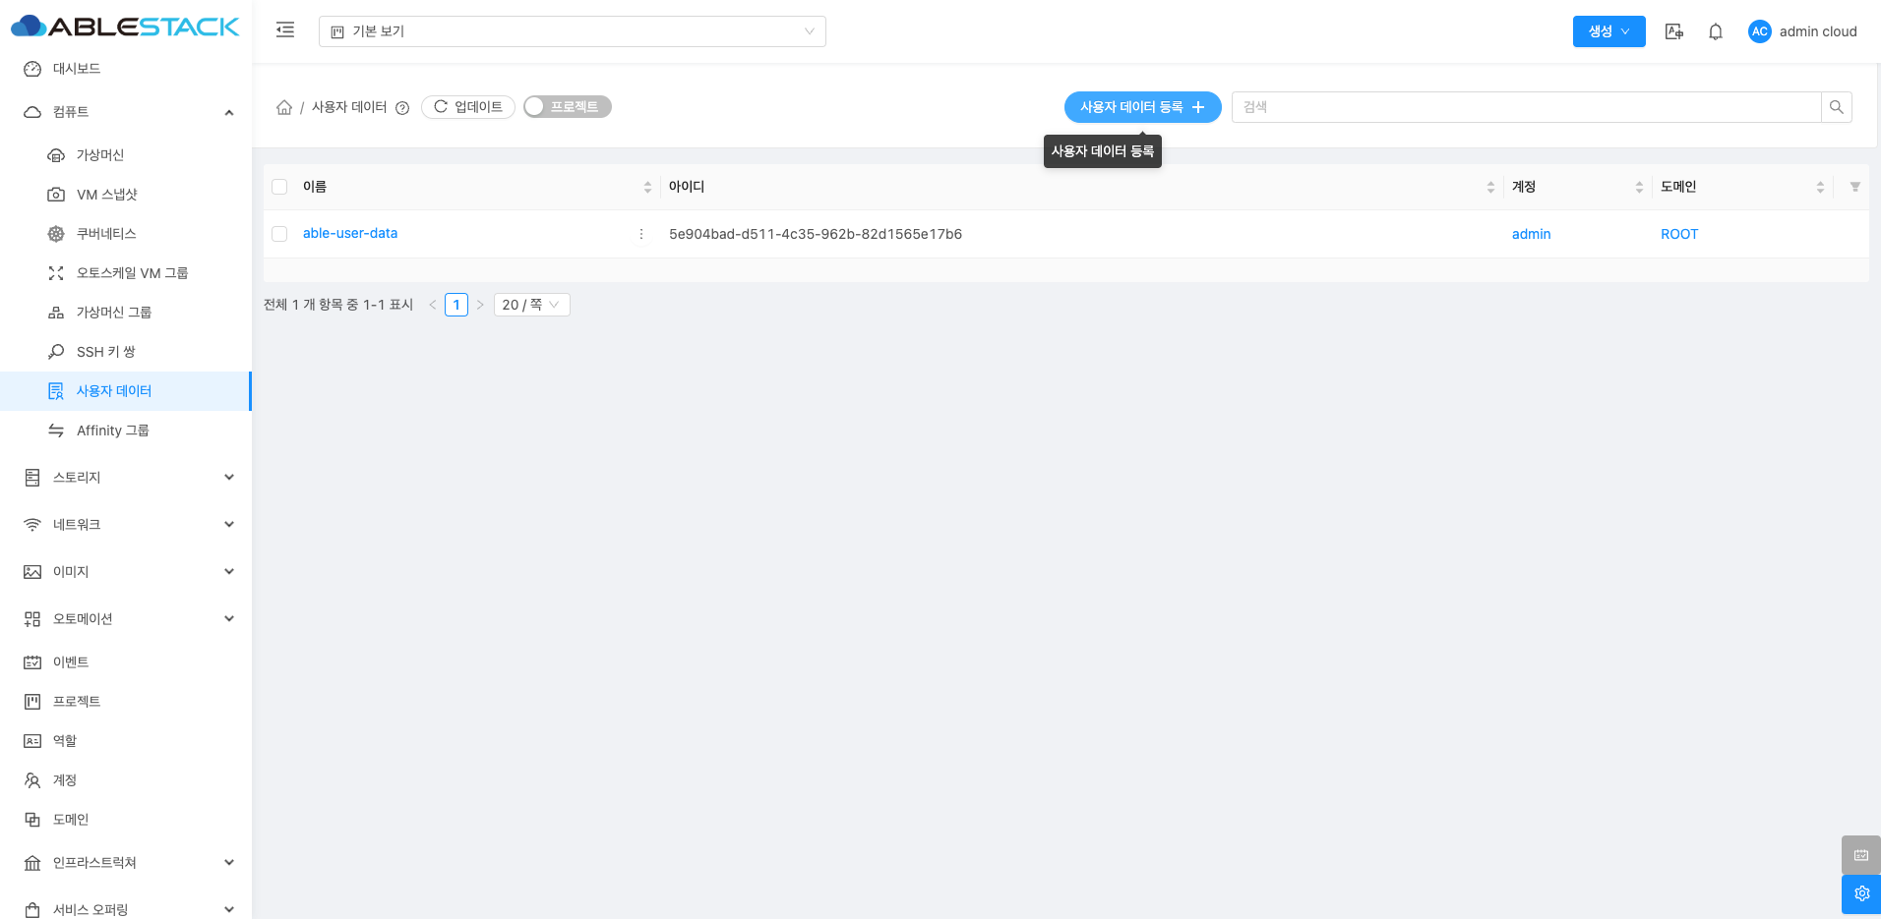Image resolution: width=1881 pixels, height=919 pixels.
Task: Expand the 서비스 오퍼링 menu section
Action: pyautogui.click(x=126, y=909)
